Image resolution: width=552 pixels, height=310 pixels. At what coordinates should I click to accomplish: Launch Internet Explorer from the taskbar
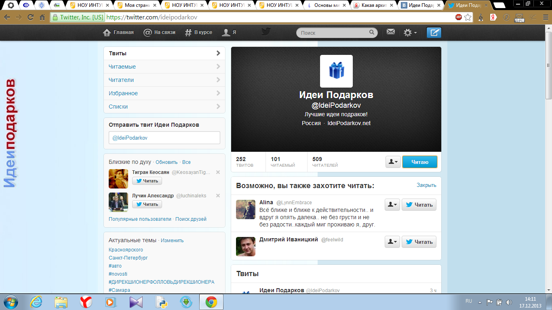[36, 302]
